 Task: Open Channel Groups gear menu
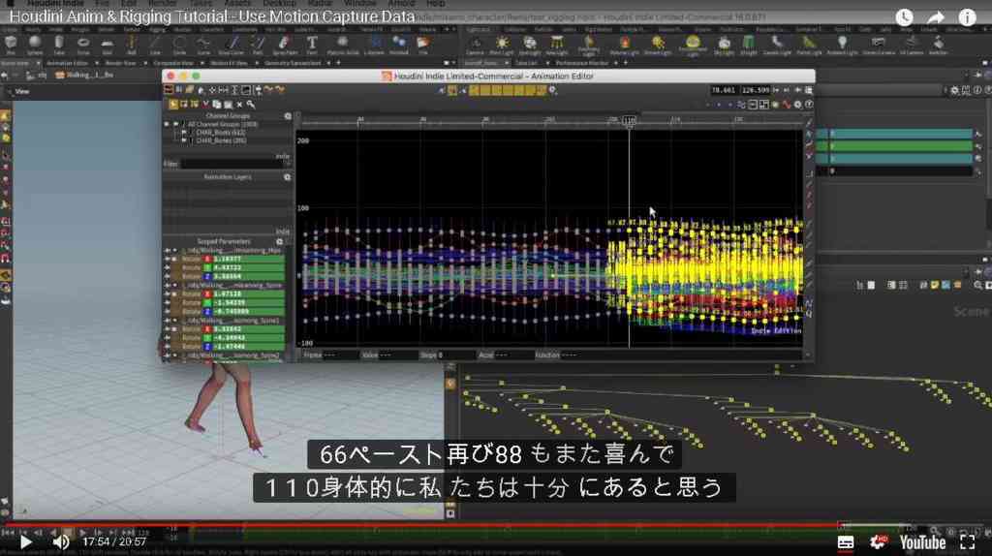(x=288, y=116)
